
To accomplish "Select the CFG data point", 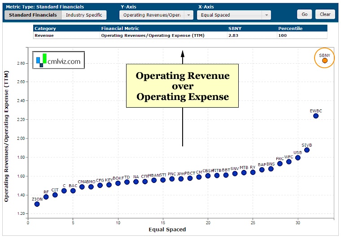I will pos(100,185).
